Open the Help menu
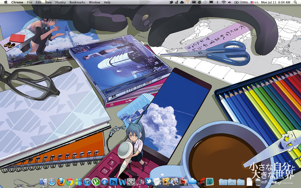Screen dimensions: 301x188 tap(107, 2)
